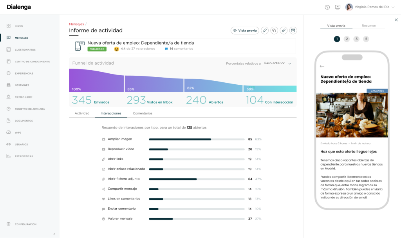Image resolution: width=401 pixels, height=238 pixels.
Task: Open the Paso anterior dropdown
Action: tap(278, 63)
